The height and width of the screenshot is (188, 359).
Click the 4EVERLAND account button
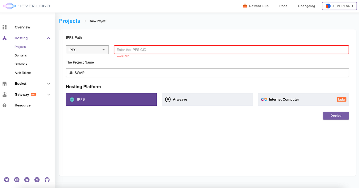point(340,6)
